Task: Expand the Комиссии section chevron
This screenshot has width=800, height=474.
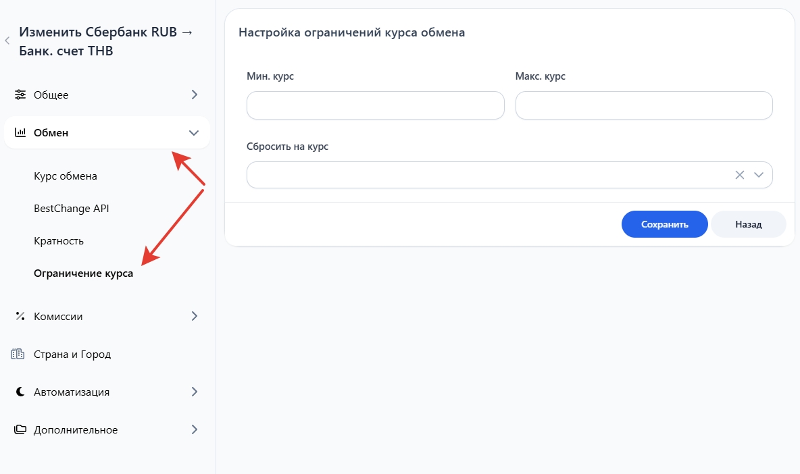Action: coord(195,316)
